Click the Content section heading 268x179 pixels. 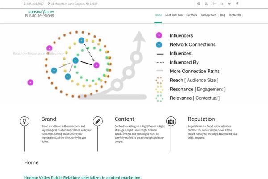click(x=124, y=119)
